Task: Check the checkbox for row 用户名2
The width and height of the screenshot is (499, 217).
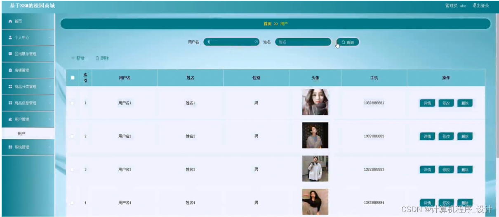Action: (x=73, y=136)
